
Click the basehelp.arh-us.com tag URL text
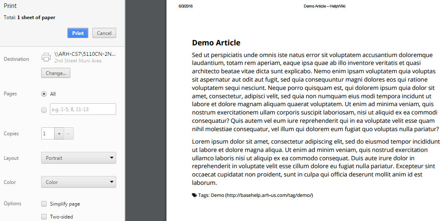click(x=269, y=195)
